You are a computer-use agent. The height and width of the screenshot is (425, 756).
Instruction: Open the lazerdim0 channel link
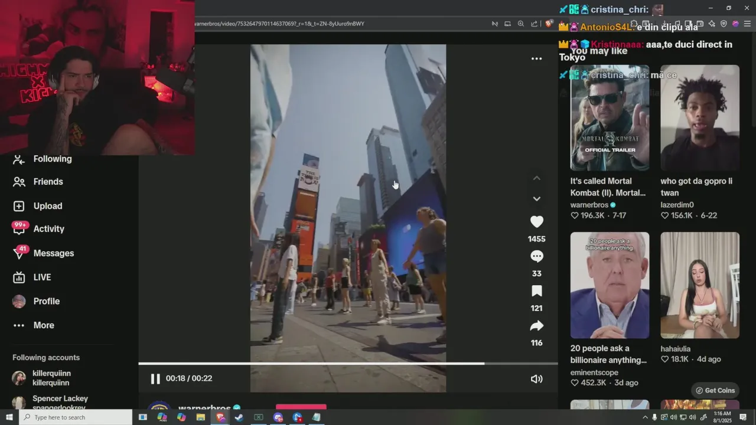677,205
